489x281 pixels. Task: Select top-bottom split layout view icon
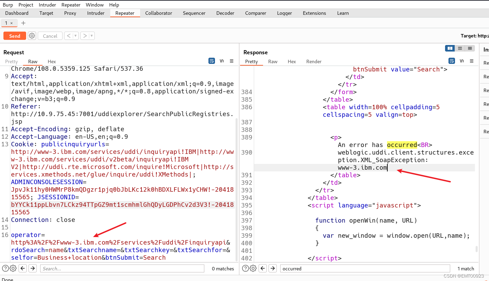click(x=460, y=48)
